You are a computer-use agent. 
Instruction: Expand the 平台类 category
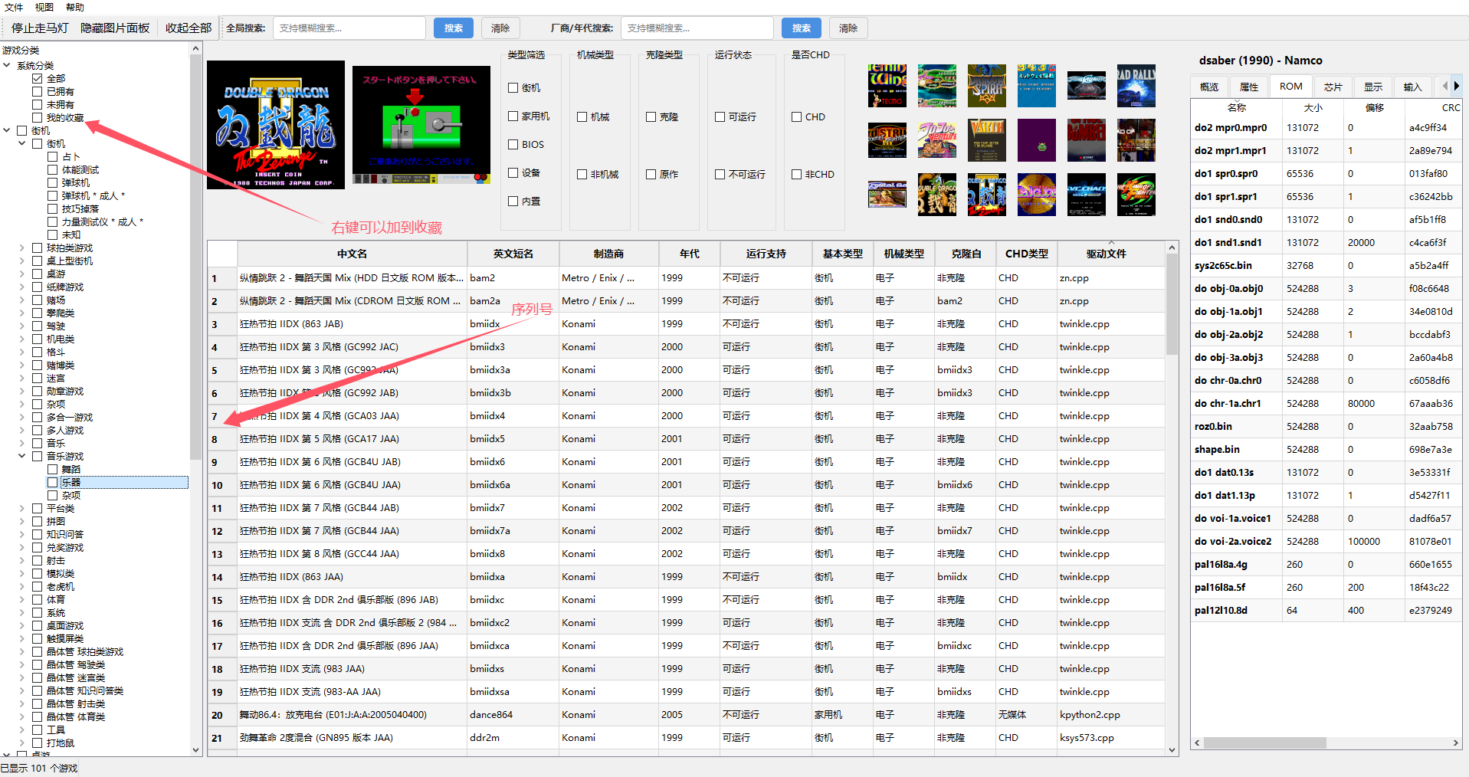click(22, 508)
